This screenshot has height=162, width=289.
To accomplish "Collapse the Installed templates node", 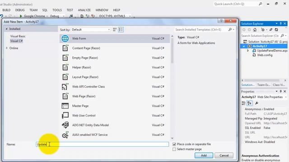I will coord(6,29).
